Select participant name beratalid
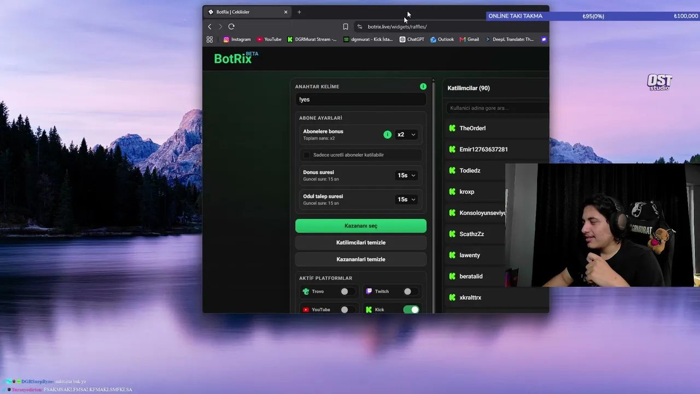This screenshot has height=394, width=700. pos(471,276)
